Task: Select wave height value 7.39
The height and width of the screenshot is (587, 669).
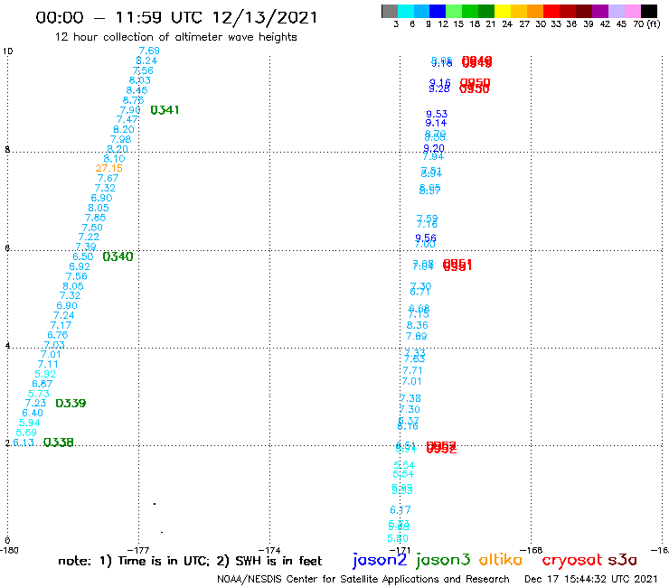Action: pyautogui.click(x=86, y=247)
